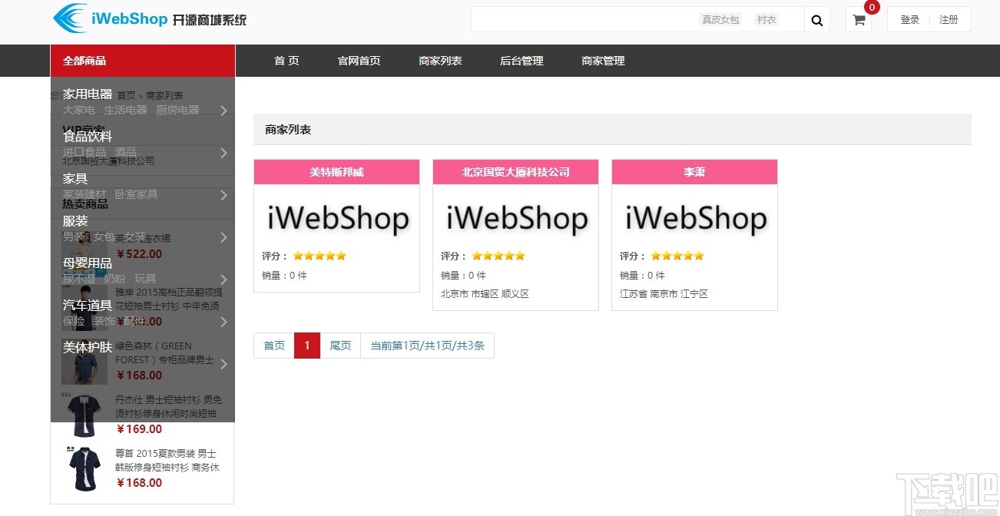Click the search magnifier icon
This screenshot has height=516, width=1000.
816,19
